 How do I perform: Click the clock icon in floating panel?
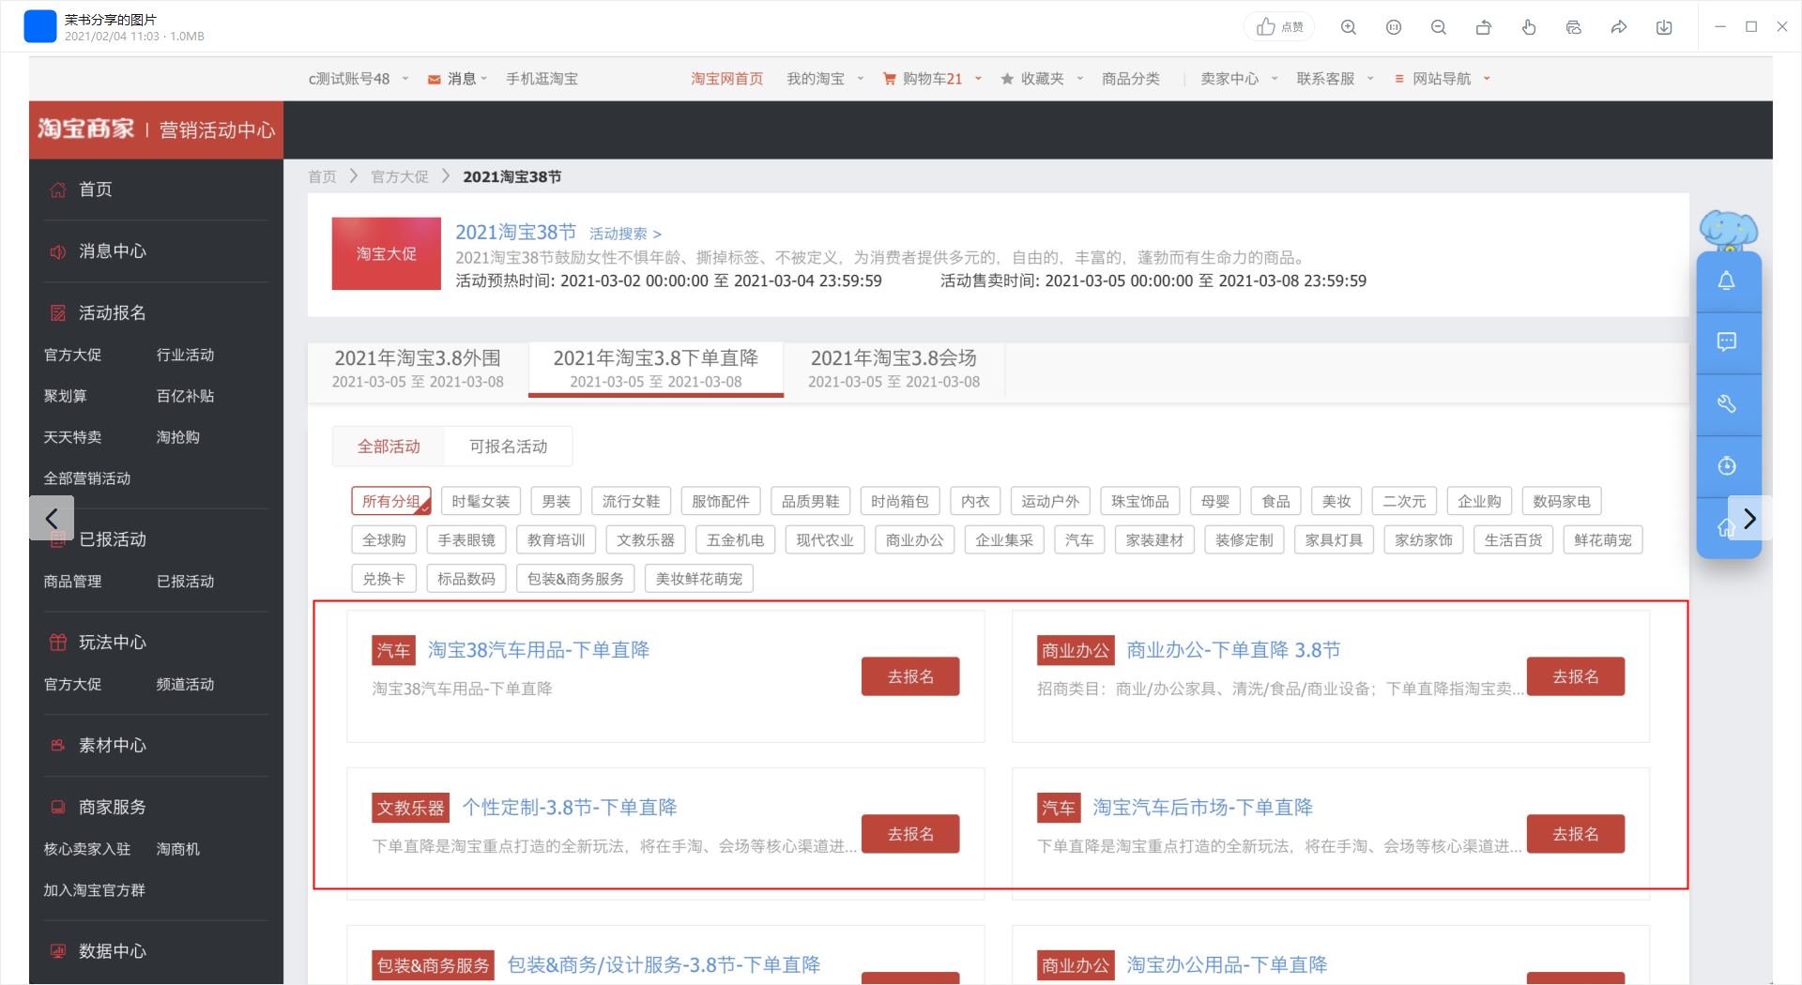point(1727,466)
